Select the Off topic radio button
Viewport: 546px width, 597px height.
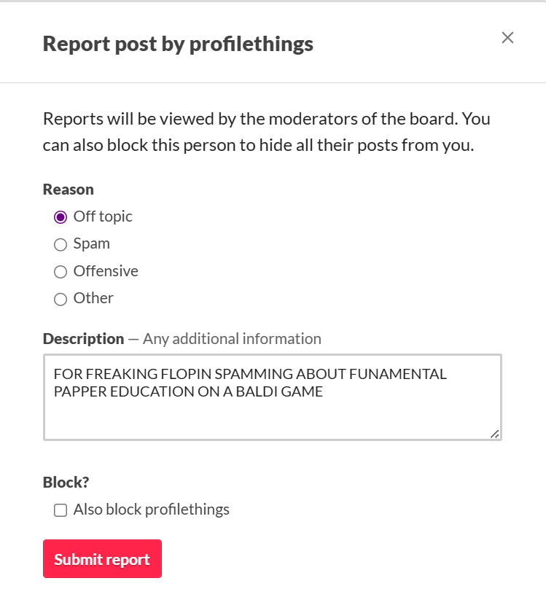pos(61,217)
